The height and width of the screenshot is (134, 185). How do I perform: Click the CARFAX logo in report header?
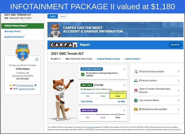[x=64, y=45]
